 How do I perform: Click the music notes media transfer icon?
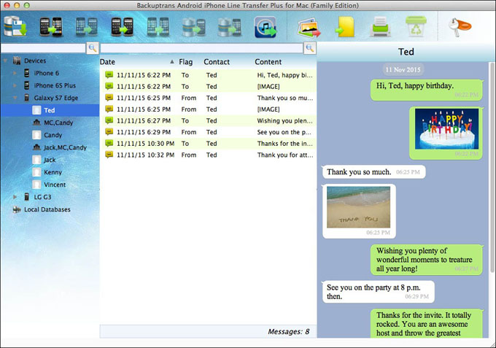(x=266, y=26)
